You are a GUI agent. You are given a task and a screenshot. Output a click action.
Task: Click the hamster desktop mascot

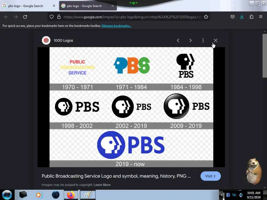point(253,171)
